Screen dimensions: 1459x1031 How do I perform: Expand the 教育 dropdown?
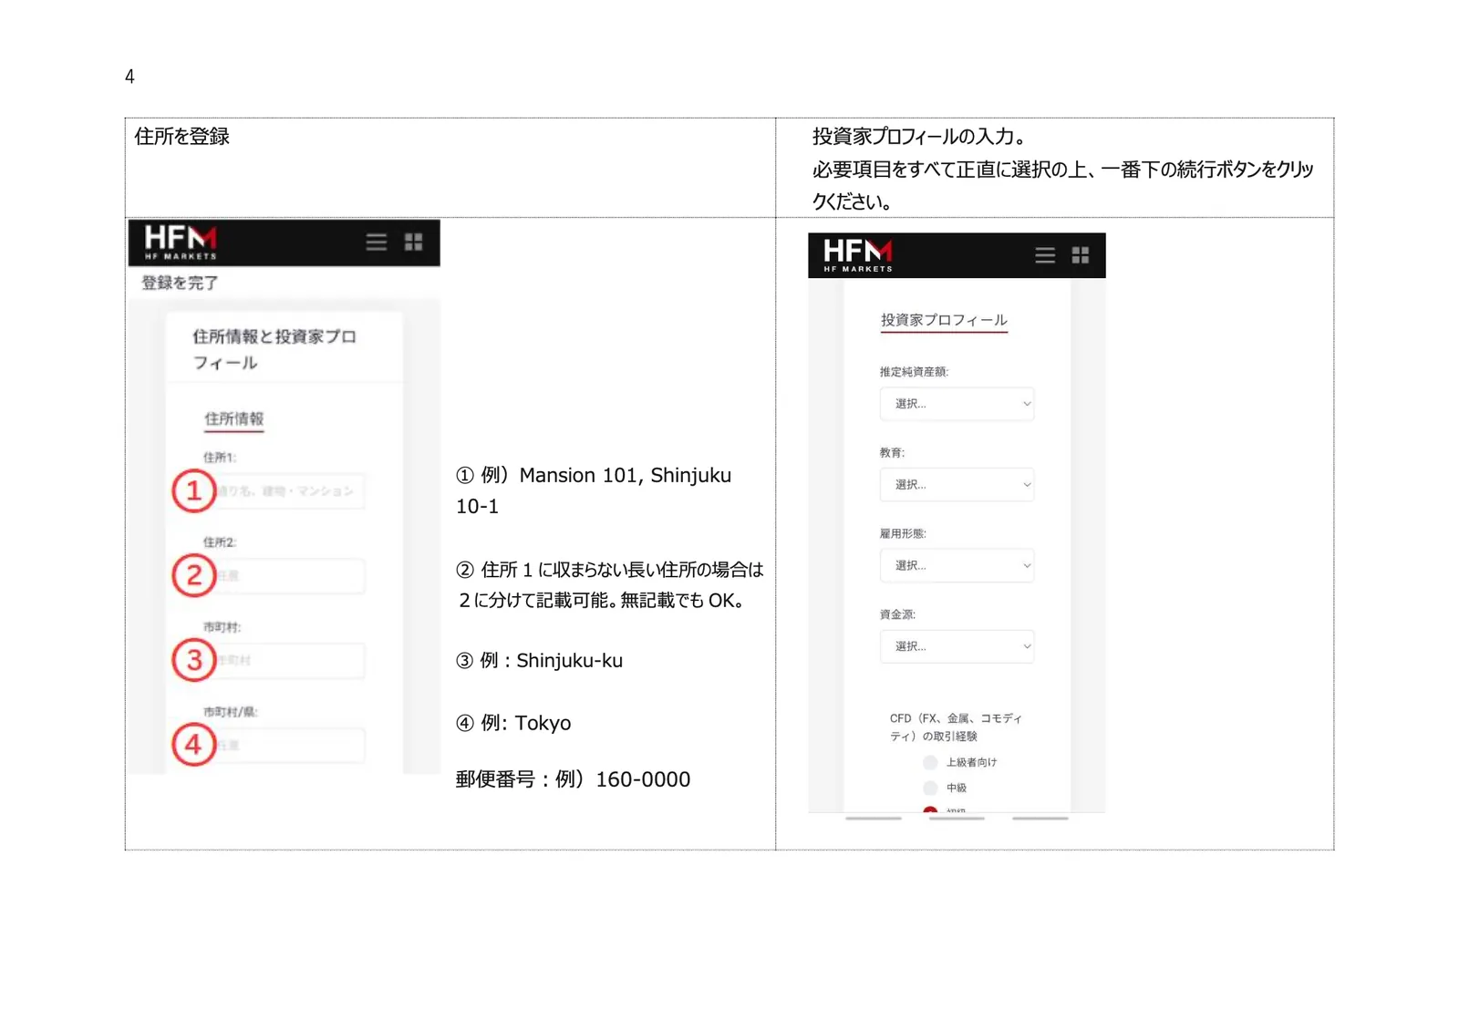(957, 485)
